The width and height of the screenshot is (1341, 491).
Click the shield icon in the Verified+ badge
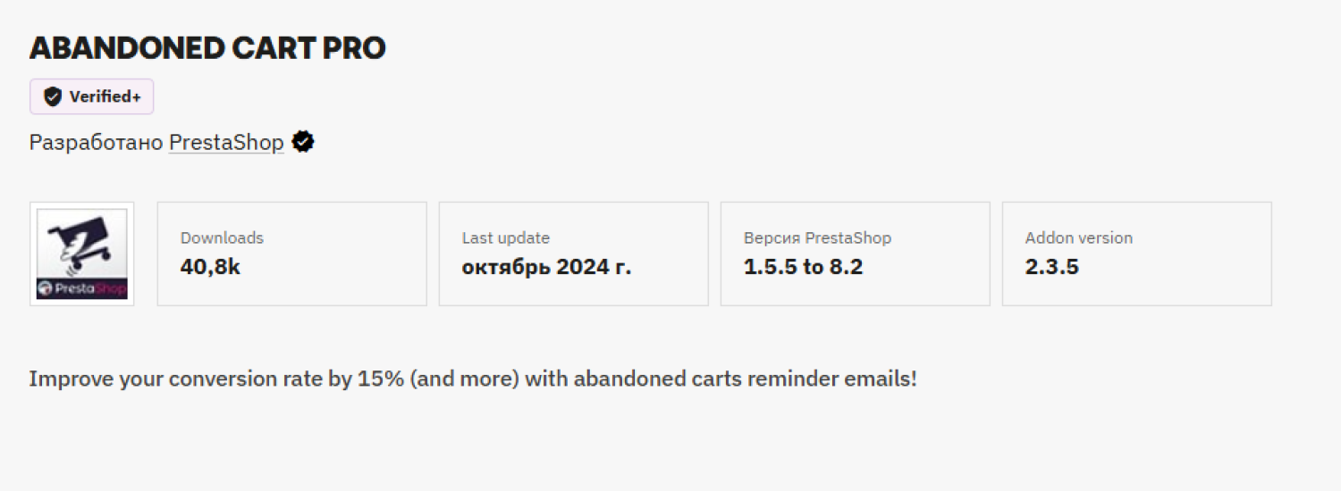click(53, 96)
